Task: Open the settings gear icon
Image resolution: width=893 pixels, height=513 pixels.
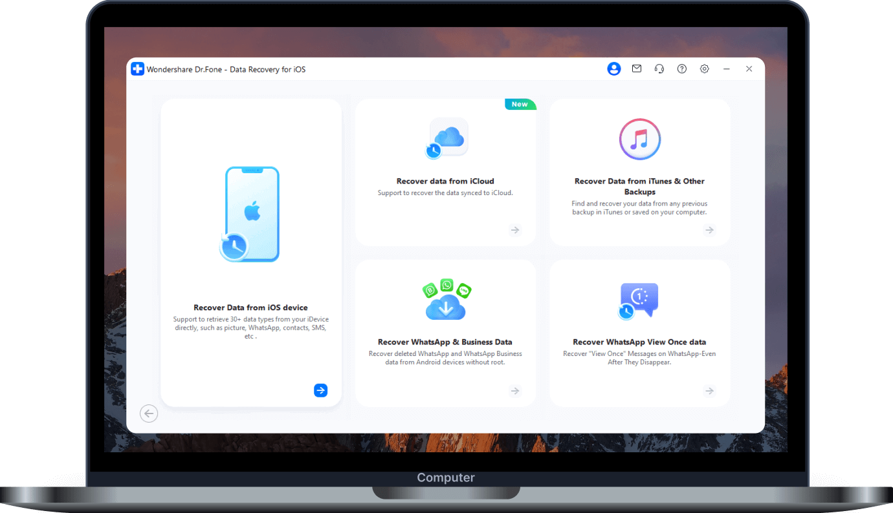Action: [x=705, y=69]
